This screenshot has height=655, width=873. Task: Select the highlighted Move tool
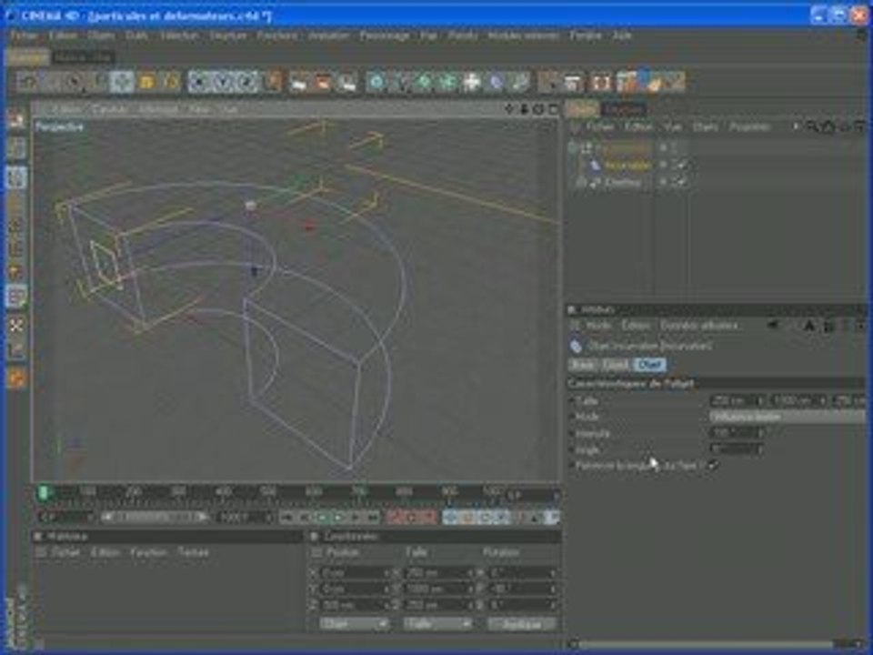[122, 82]
